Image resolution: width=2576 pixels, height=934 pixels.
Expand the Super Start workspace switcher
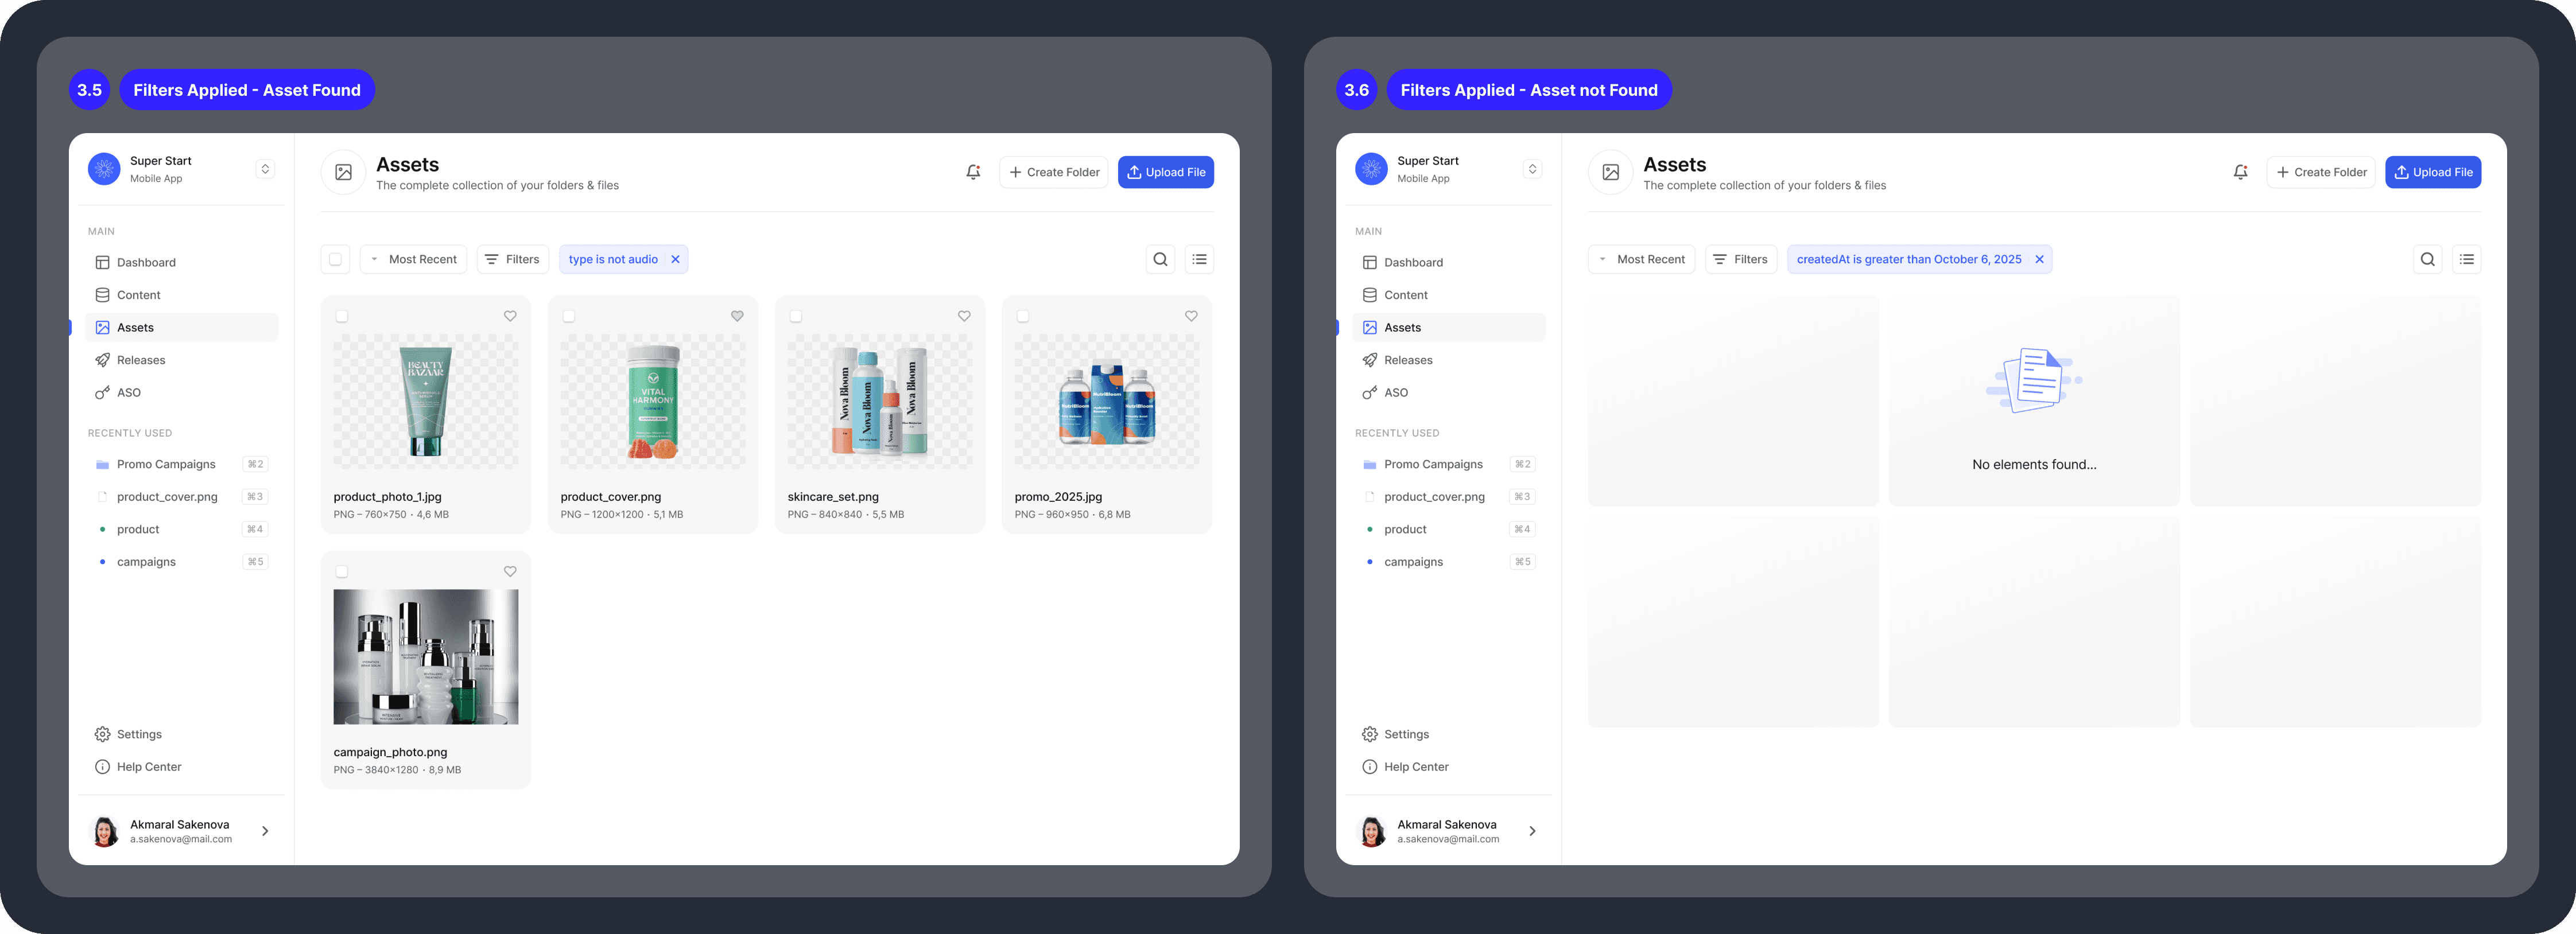pos(264,168)
